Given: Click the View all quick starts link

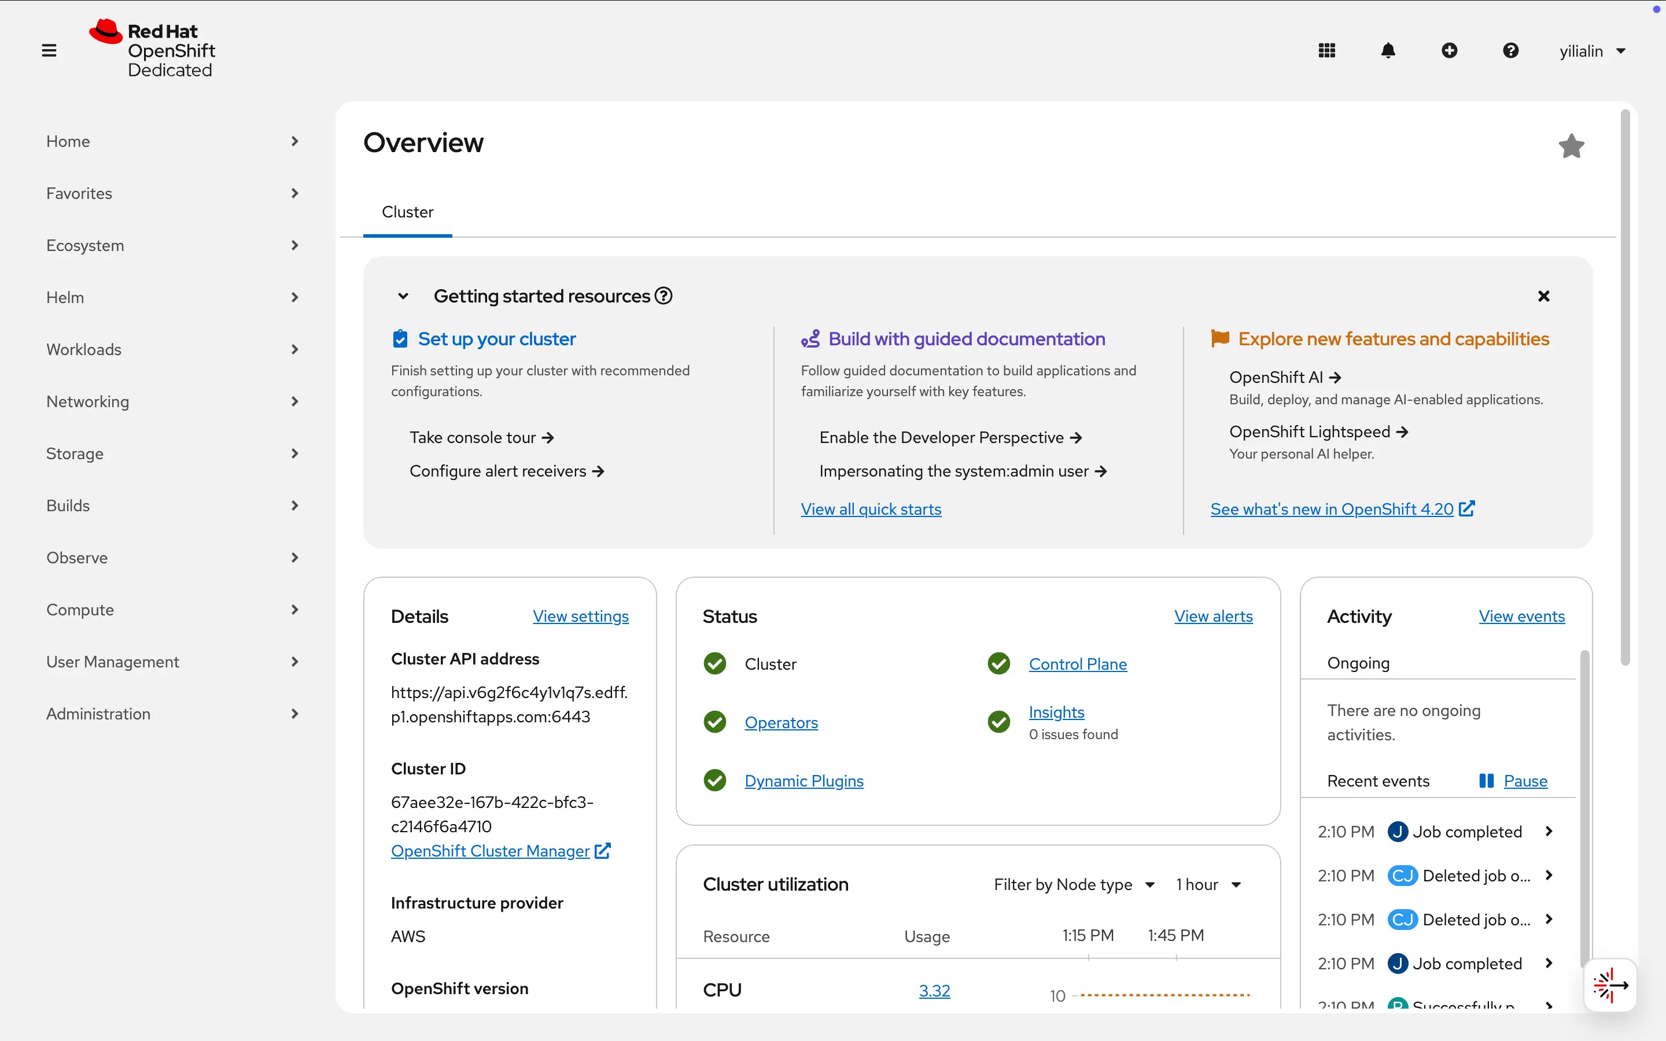Looking at the screenshot, I should [871, 509].
